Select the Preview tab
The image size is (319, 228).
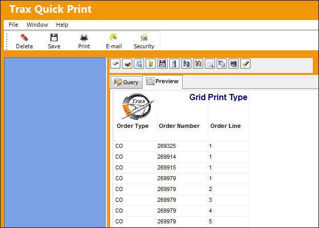pos(163,82)
